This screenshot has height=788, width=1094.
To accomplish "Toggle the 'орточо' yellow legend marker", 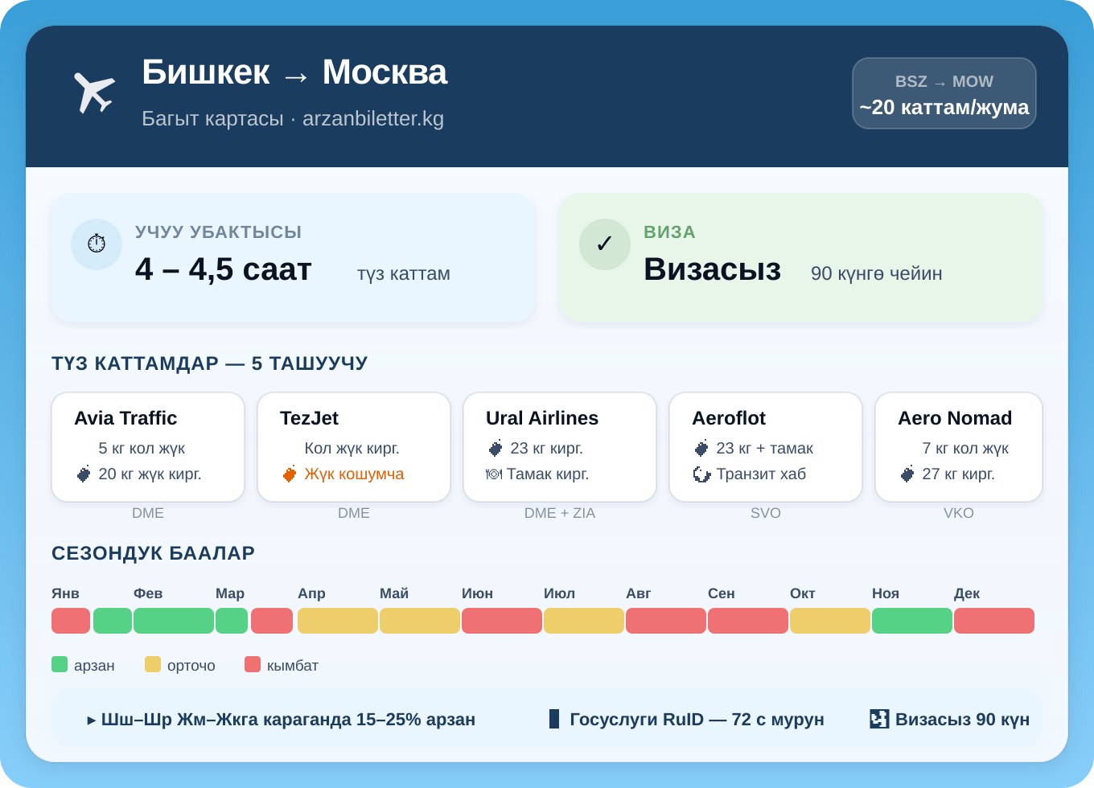I will 151,665.
